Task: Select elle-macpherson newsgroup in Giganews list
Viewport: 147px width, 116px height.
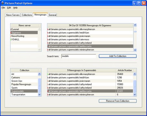Action: point(90,29)
